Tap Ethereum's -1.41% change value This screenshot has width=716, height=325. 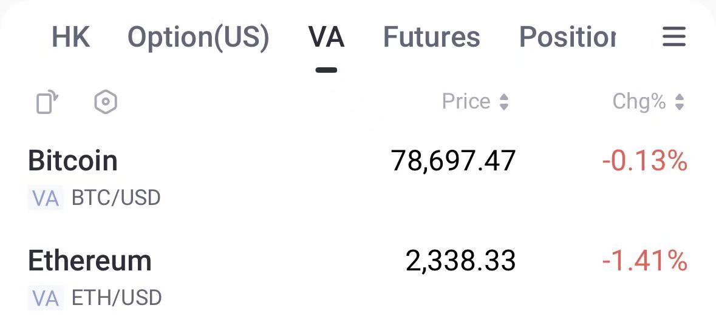pyautogui.click(x=644, y=261)
